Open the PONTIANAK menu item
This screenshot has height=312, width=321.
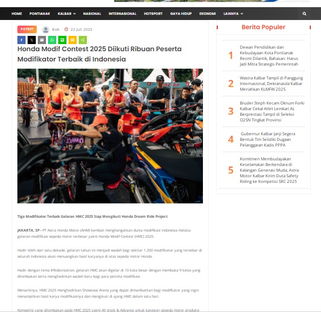[x=40, y=14]
